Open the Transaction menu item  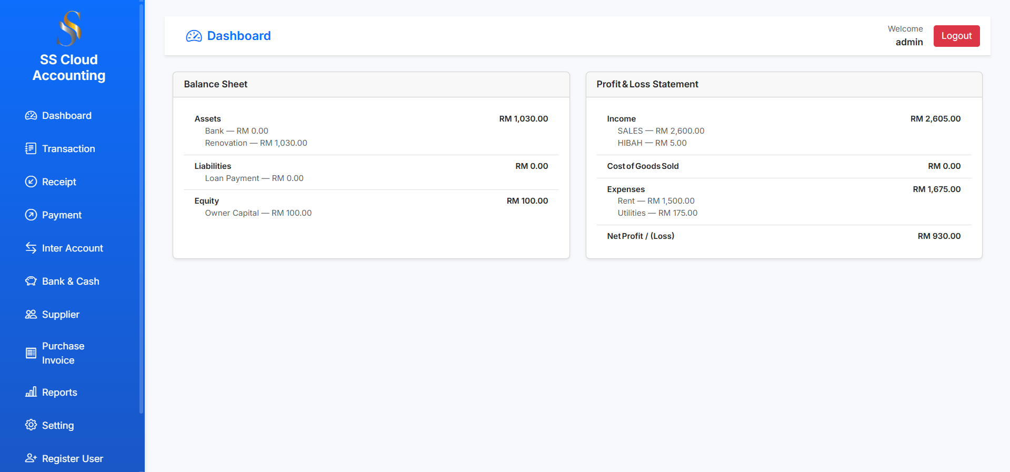click(x=68, y=149)
